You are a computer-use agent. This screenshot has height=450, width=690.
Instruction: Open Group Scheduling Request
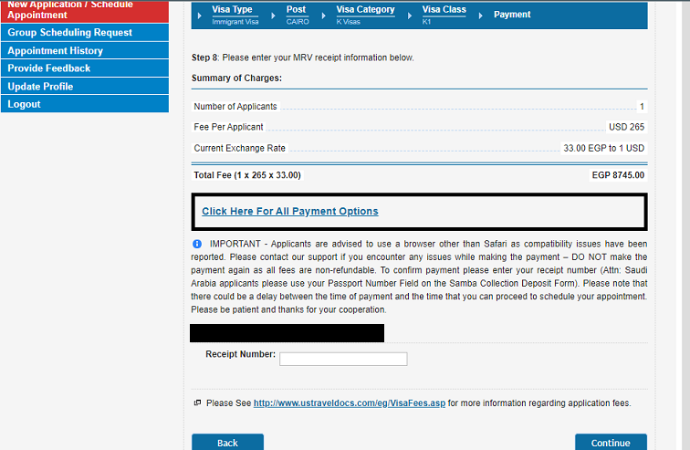(x=85, y=33)
